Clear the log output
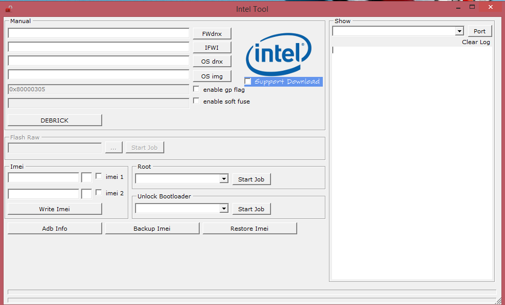This screenshot has height=305, width=505. coord(476,42)
